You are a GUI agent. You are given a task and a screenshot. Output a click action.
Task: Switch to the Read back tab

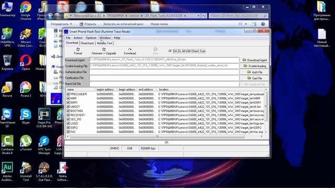click(87, 43)
